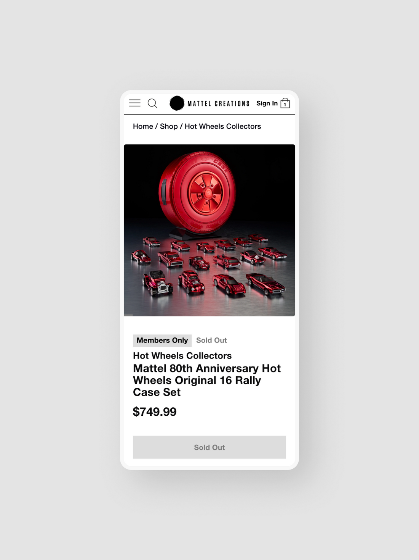Click the Mattel 80th Anniversary product title

tap(207, 380)
